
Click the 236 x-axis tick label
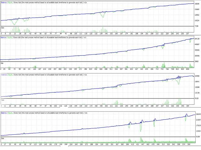click(172, 34)
